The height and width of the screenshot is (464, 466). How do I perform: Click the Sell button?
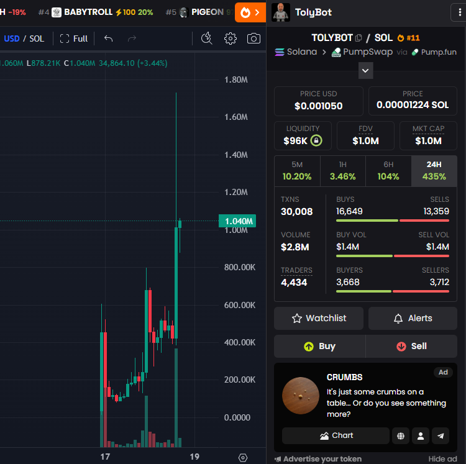click(411, 347)
